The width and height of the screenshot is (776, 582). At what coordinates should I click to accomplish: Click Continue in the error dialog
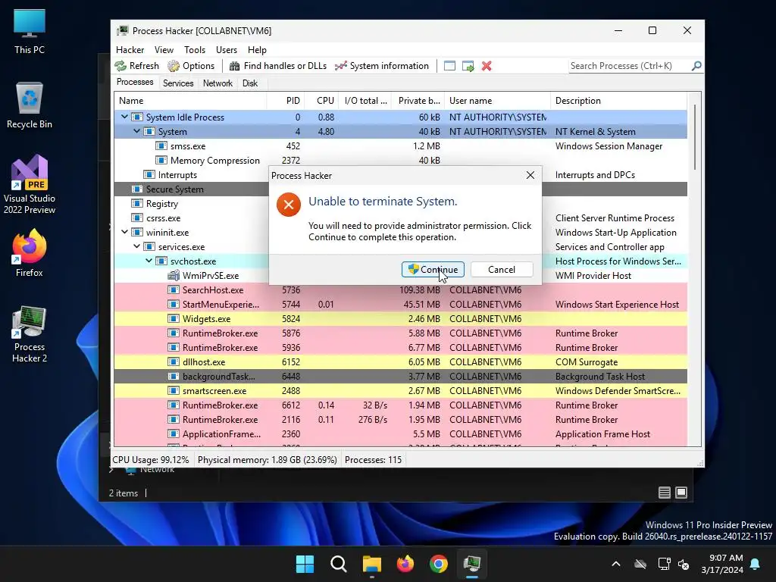(433, 270)
